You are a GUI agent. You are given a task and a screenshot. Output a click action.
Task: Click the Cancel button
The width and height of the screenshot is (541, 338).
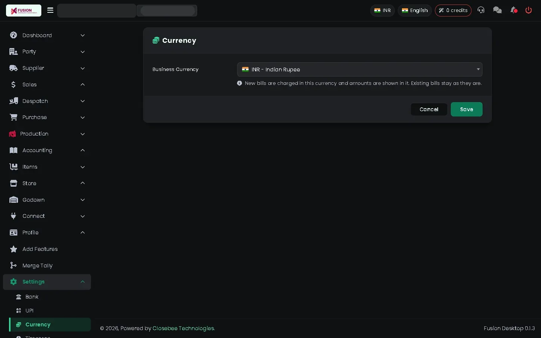tap(429, 109)
